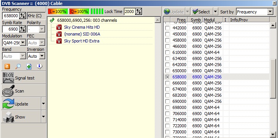Open the Polarity dropdown
The width and height of the screenshot is (278, 138).
point(42,29)
